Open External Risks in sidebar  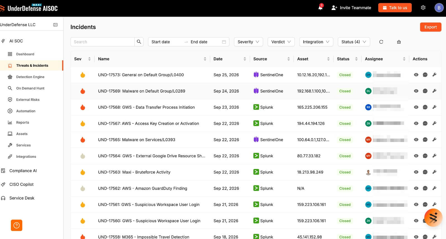28,100
